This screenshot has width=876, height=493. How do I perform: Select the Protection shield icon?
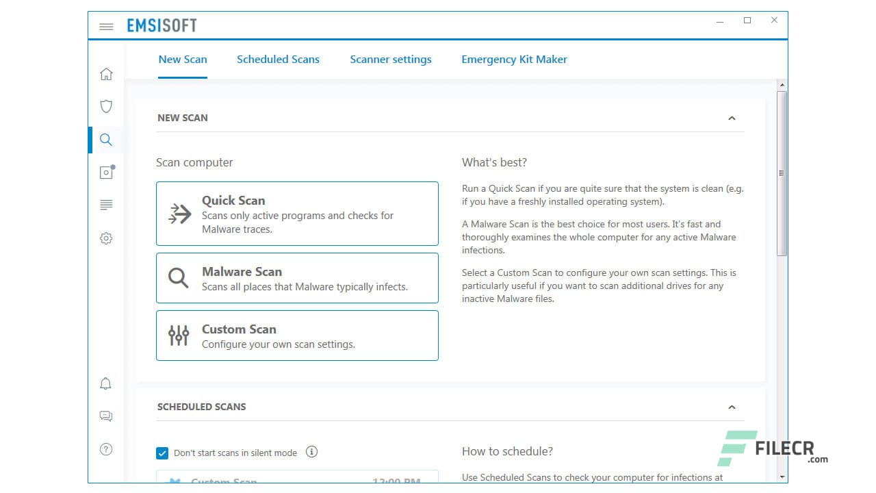click(x=106, y=106)
